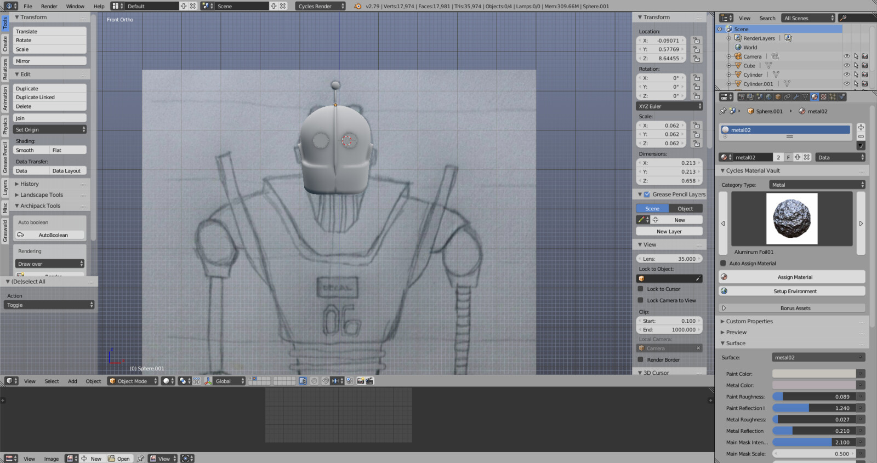Click the OpenGL render image camera icon

click(x=360, y=381)
